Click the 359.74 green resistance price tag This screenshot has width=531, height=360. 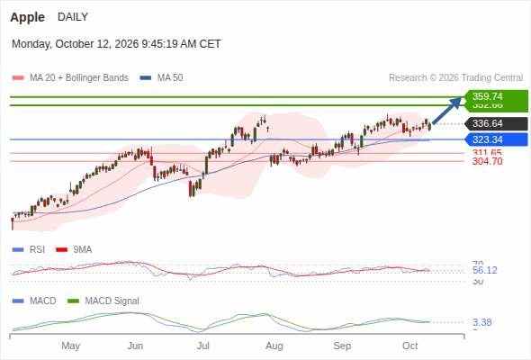click(496, 96)
